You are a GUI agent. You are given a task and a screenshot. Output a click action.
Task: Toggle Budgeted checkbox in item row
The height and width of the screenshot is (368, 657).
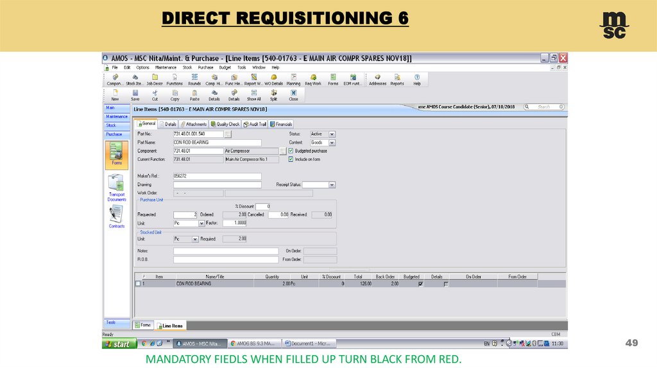pyautogui.click(x=421, y=284)
